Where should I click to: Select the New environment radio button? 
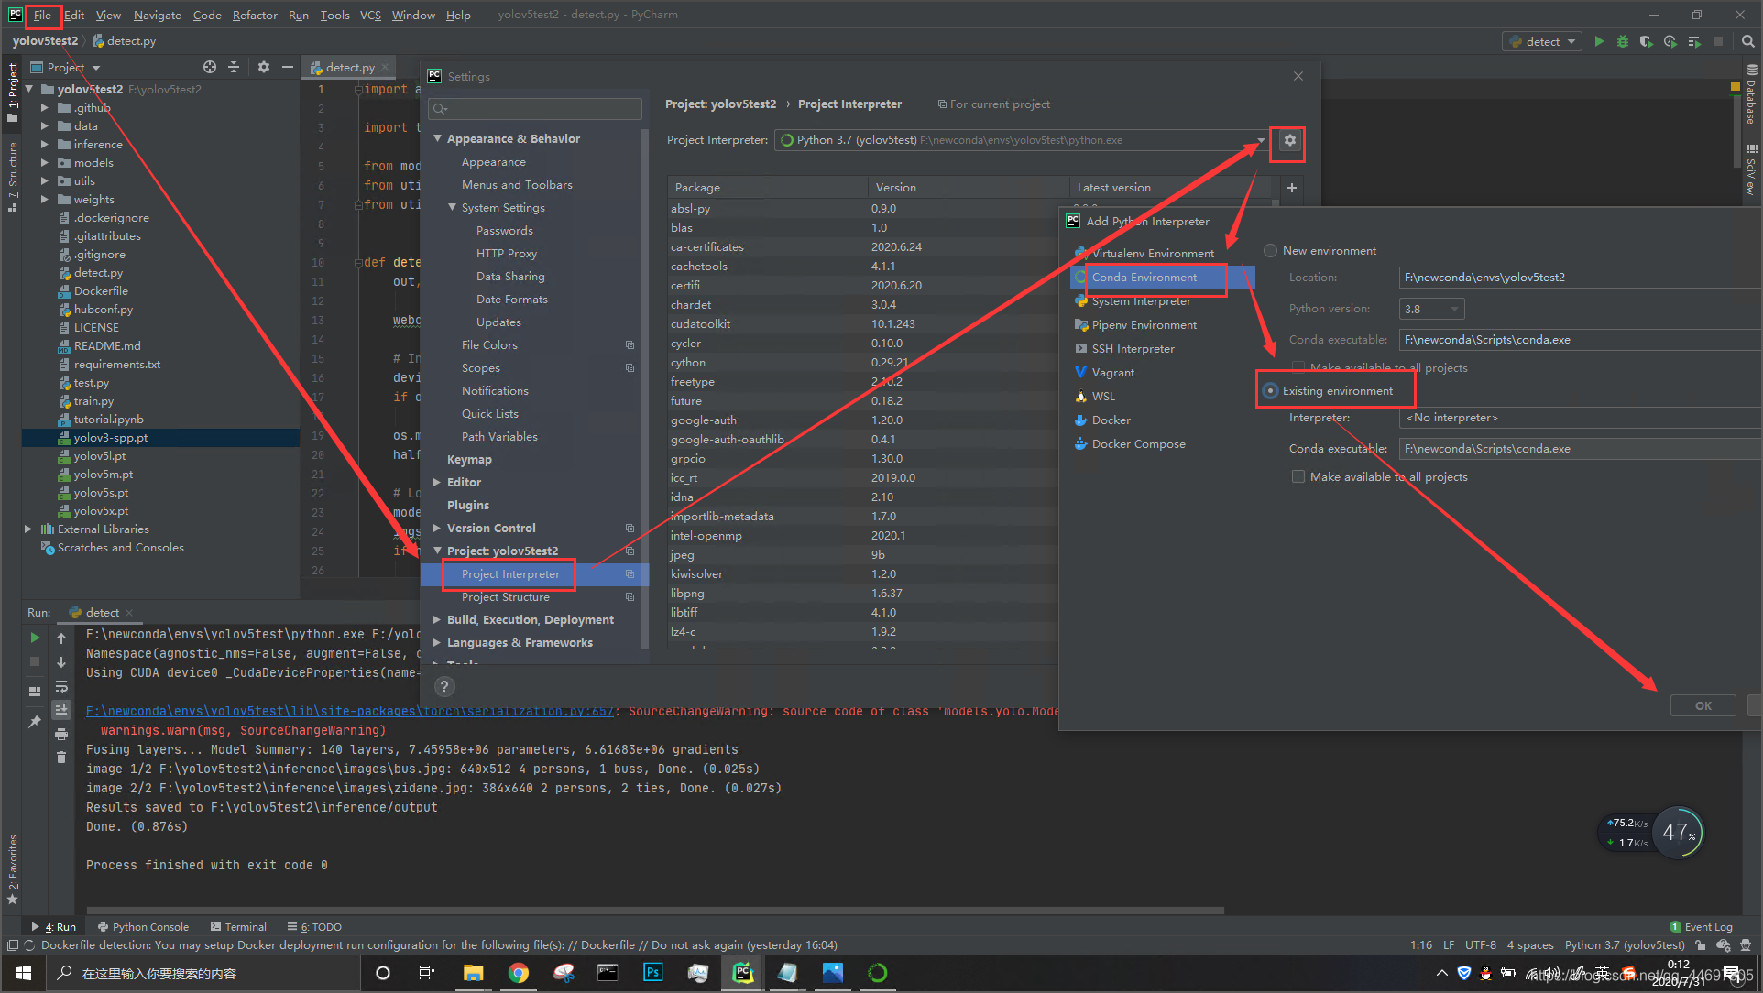(1270, 251)
